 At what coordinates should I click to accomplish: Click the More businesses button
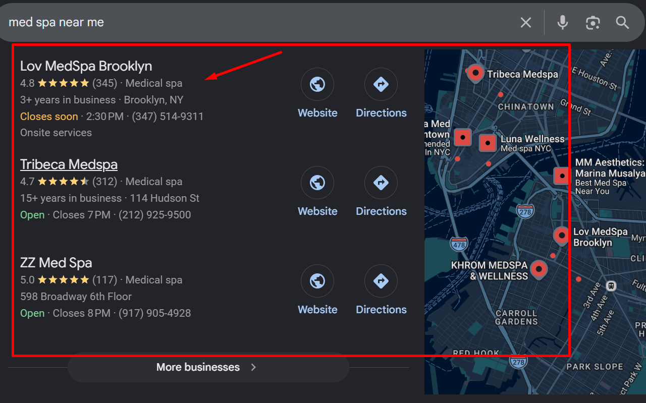click(208, 367)
